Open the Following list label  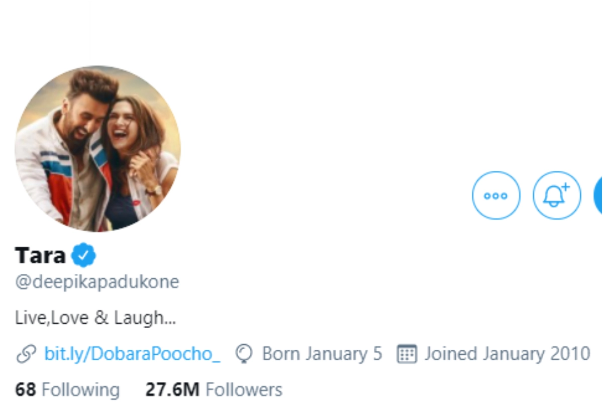pos(80,389)
